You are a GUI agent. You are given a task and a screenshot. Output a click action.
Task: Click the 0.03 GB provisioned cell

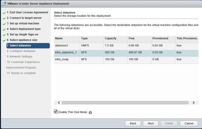coord(163,53)
